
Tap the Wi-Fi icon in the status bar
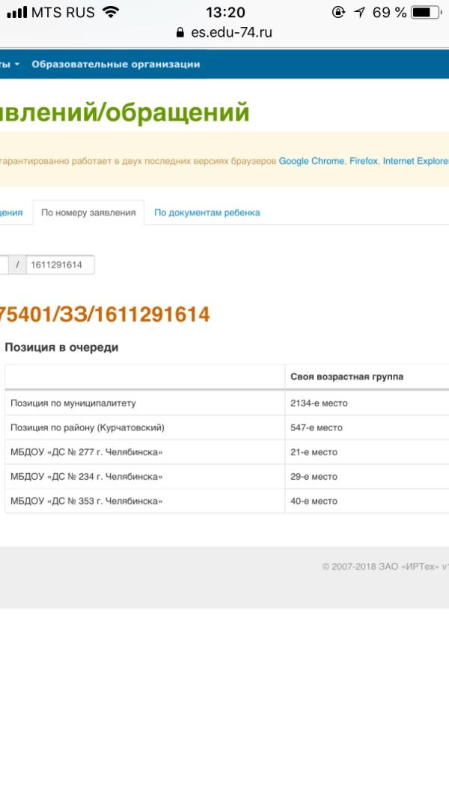pyautogui.click(x=111, y=12)
